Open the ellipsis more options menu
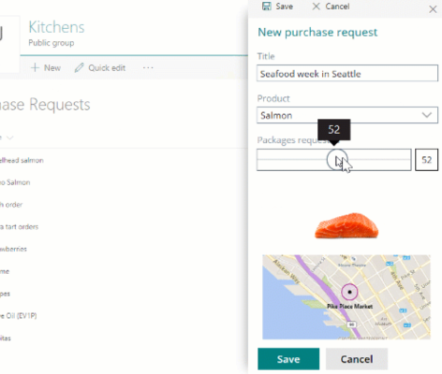 pyautogui.click(x=148, y=67)
